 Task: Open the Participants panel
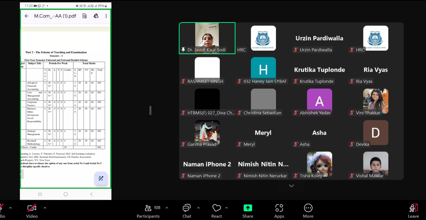[148, 211]
